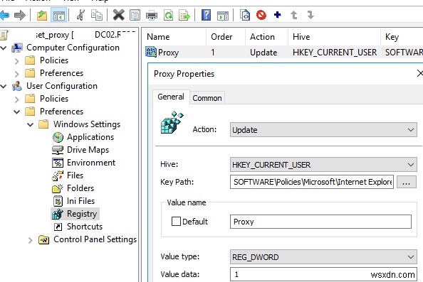423x282 pixels.
Task: Expand Preferences under Computer Configuration
Action: (x=16, y=73)
